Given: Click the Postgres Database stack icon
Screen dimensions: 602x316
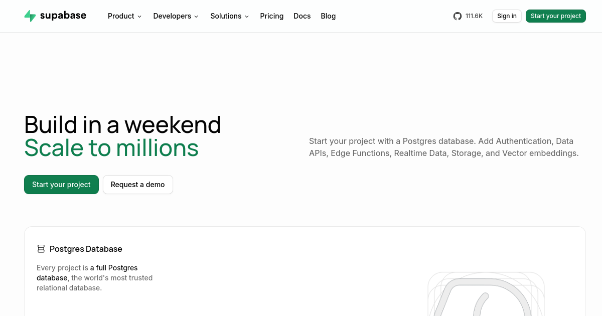Looking at the screenshot, I should tap(41, 249).
